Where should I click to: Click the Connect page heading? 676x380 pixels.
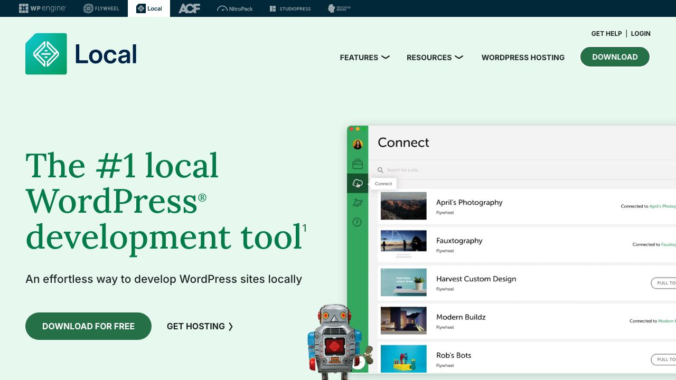coord(403,142)
